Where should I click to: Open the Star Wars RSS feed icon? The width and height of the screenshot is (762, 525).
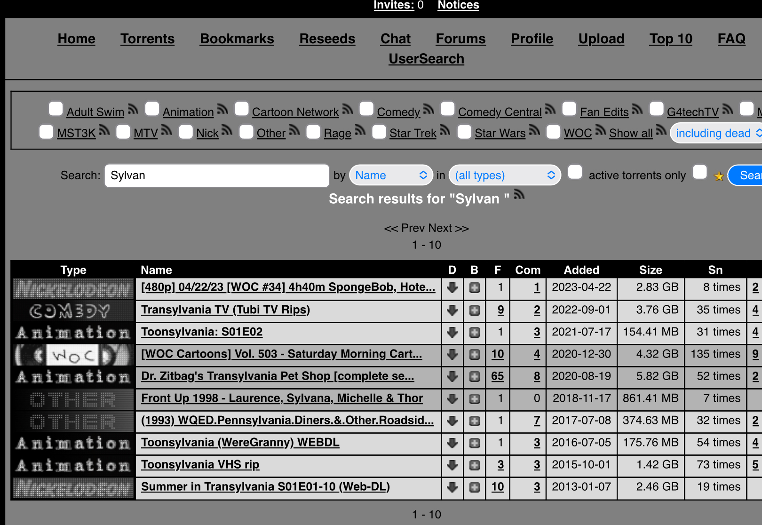pos(534,130)
